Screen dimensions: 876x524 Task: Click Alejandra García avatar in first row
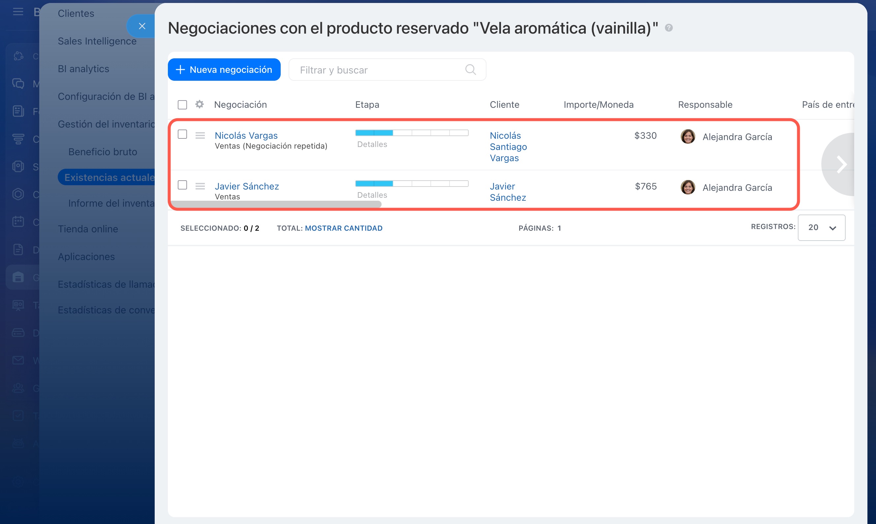(x=688, y=137)
